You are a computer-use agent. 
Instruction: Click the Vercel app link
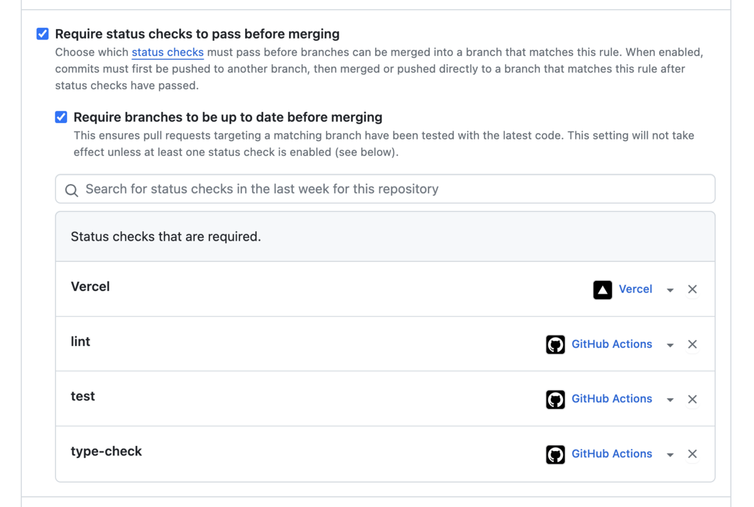[635, 289]
